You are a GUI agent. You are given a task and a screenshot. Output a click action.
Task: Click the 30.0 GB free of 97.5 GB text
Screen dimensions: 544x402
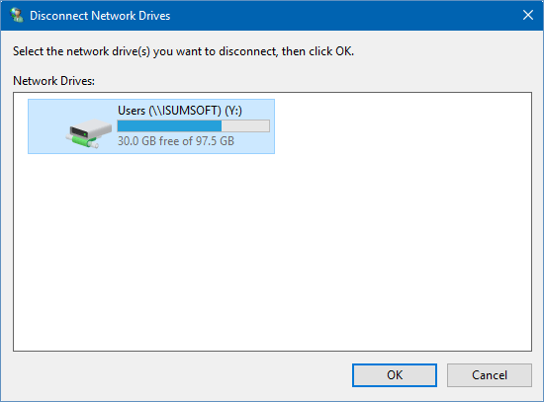point(176,141)
